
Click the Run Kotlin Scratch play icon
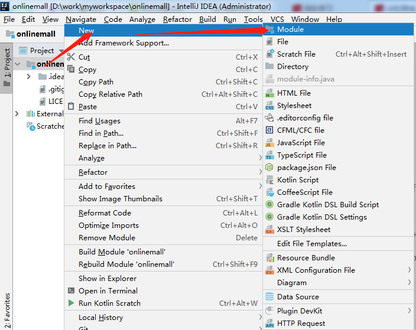71,303
